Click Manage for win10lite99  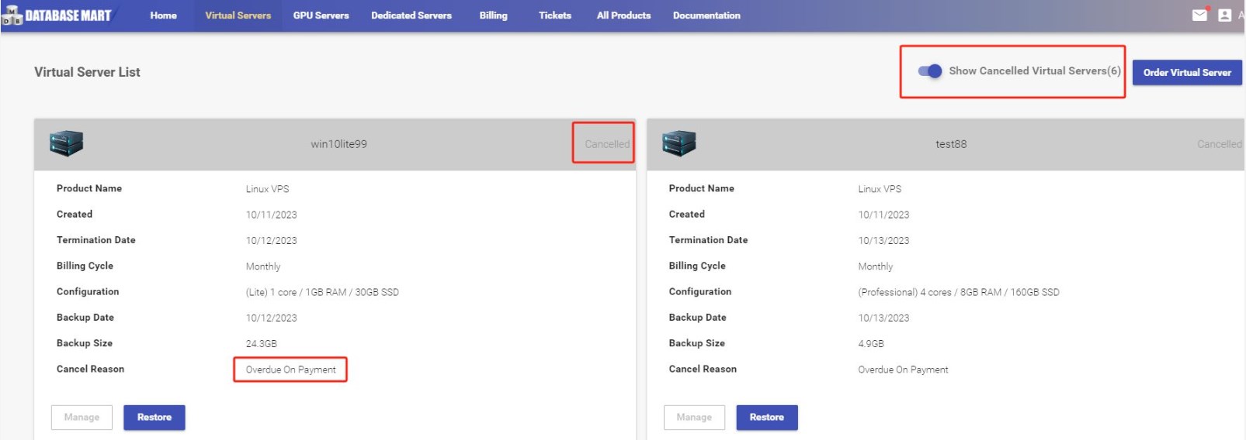click(82, 418)
